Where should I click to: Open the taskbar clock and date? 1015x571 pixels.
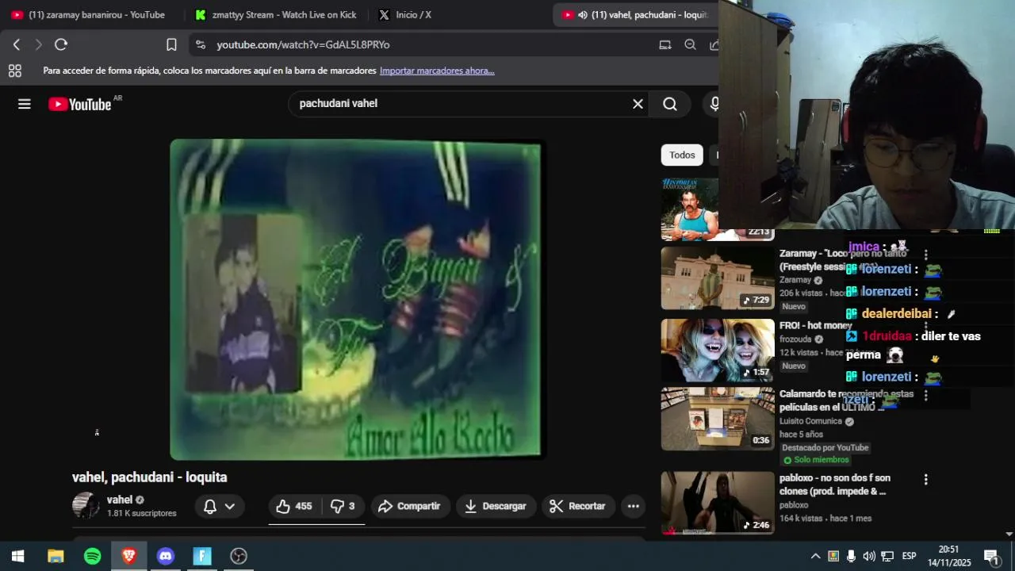point(949,556)
